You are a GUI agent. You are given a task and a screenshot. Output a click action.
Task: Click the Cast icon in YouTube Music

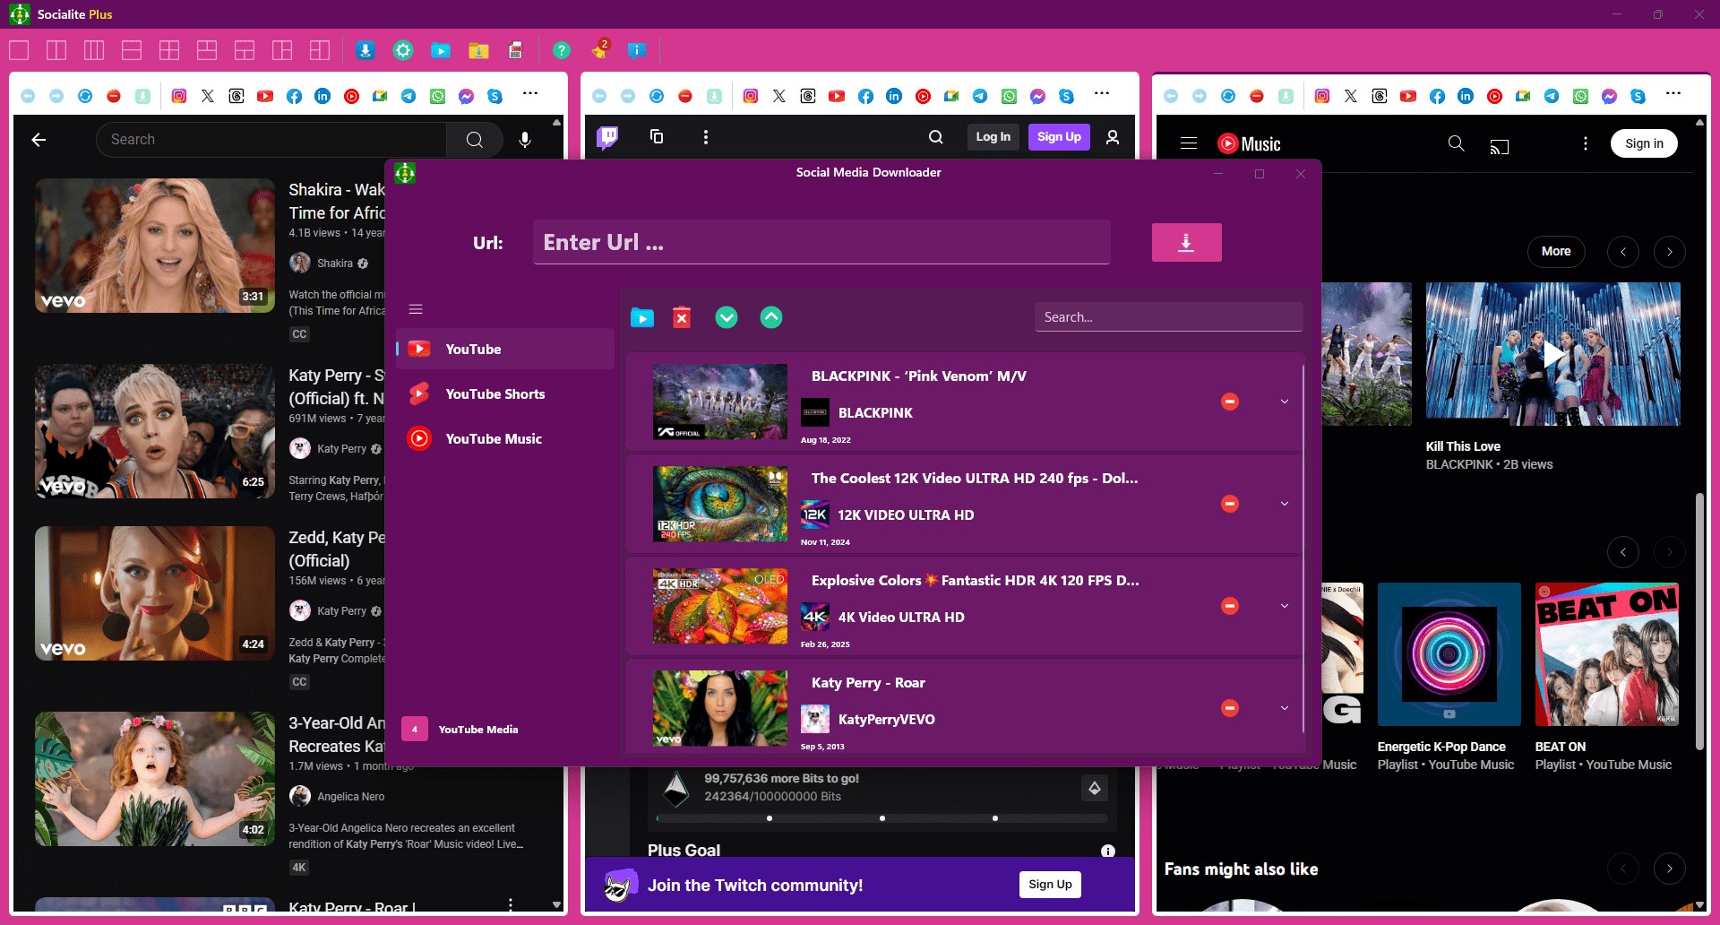click(x=1501, y=144)
